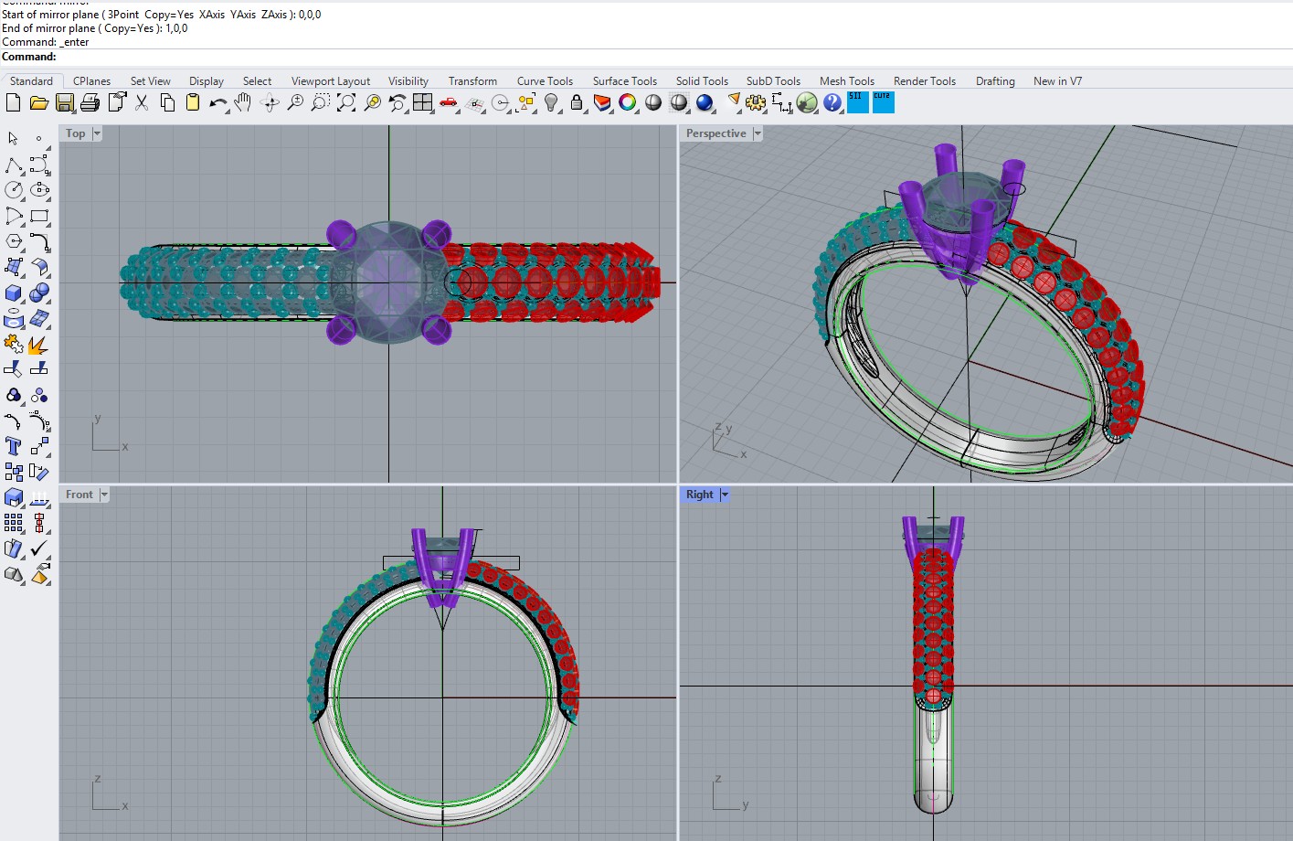1293x841 pixels.
Task: Click the rainbow color wheel icon
Action: 628,103
